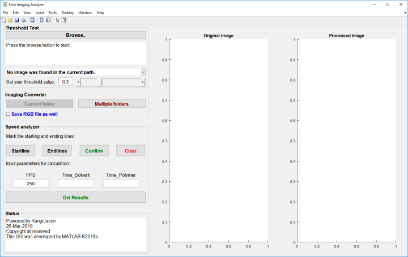The width and height of the screenshot is (408, 257).
Task: Expand the image file dropdown list
Action: point(143,72)
